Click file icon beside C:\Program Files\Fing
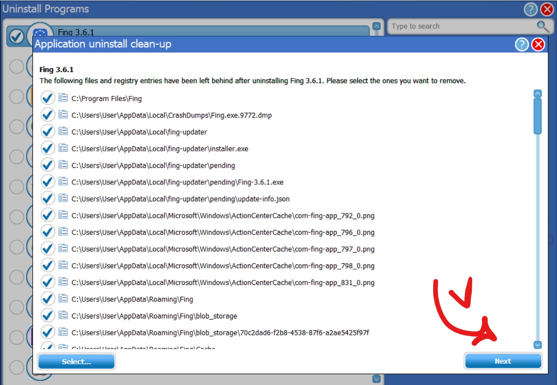This screenshot has height=385, width=557. 63,98
